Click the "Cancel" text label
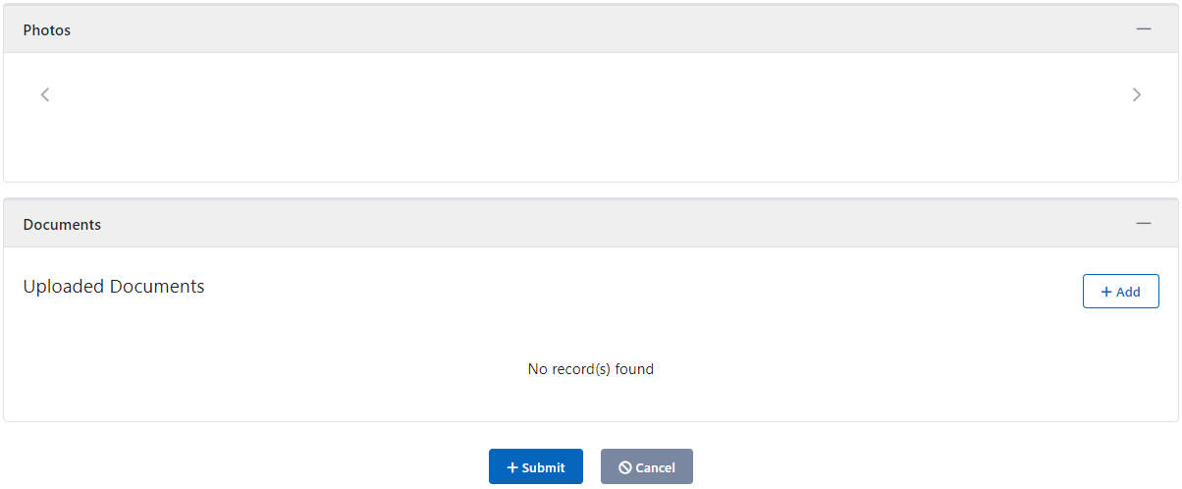 point(655,467)
